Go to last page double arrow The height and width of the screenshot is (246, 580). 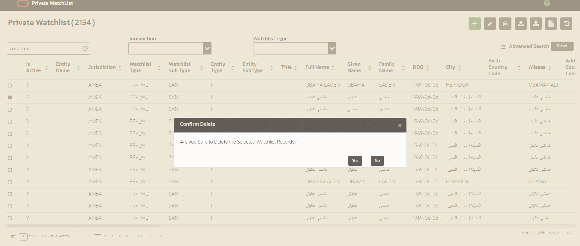pyautogui.click(x=161, y=236)
